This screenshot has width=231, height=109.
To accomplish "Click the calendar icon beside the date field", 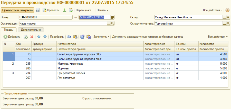I will pos(112,17).
